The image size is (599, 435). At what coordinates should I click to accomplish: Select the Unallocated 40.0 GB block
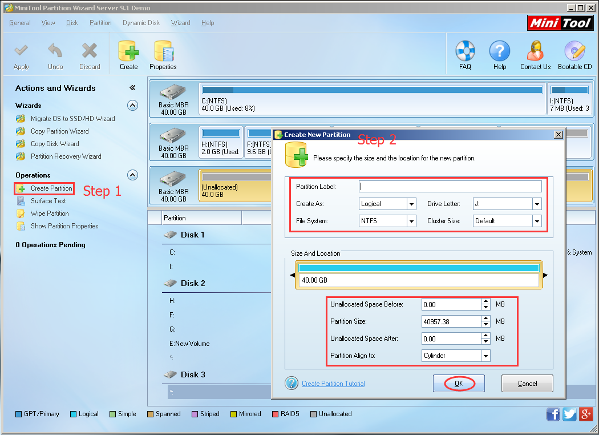click(x=235, y=186)
